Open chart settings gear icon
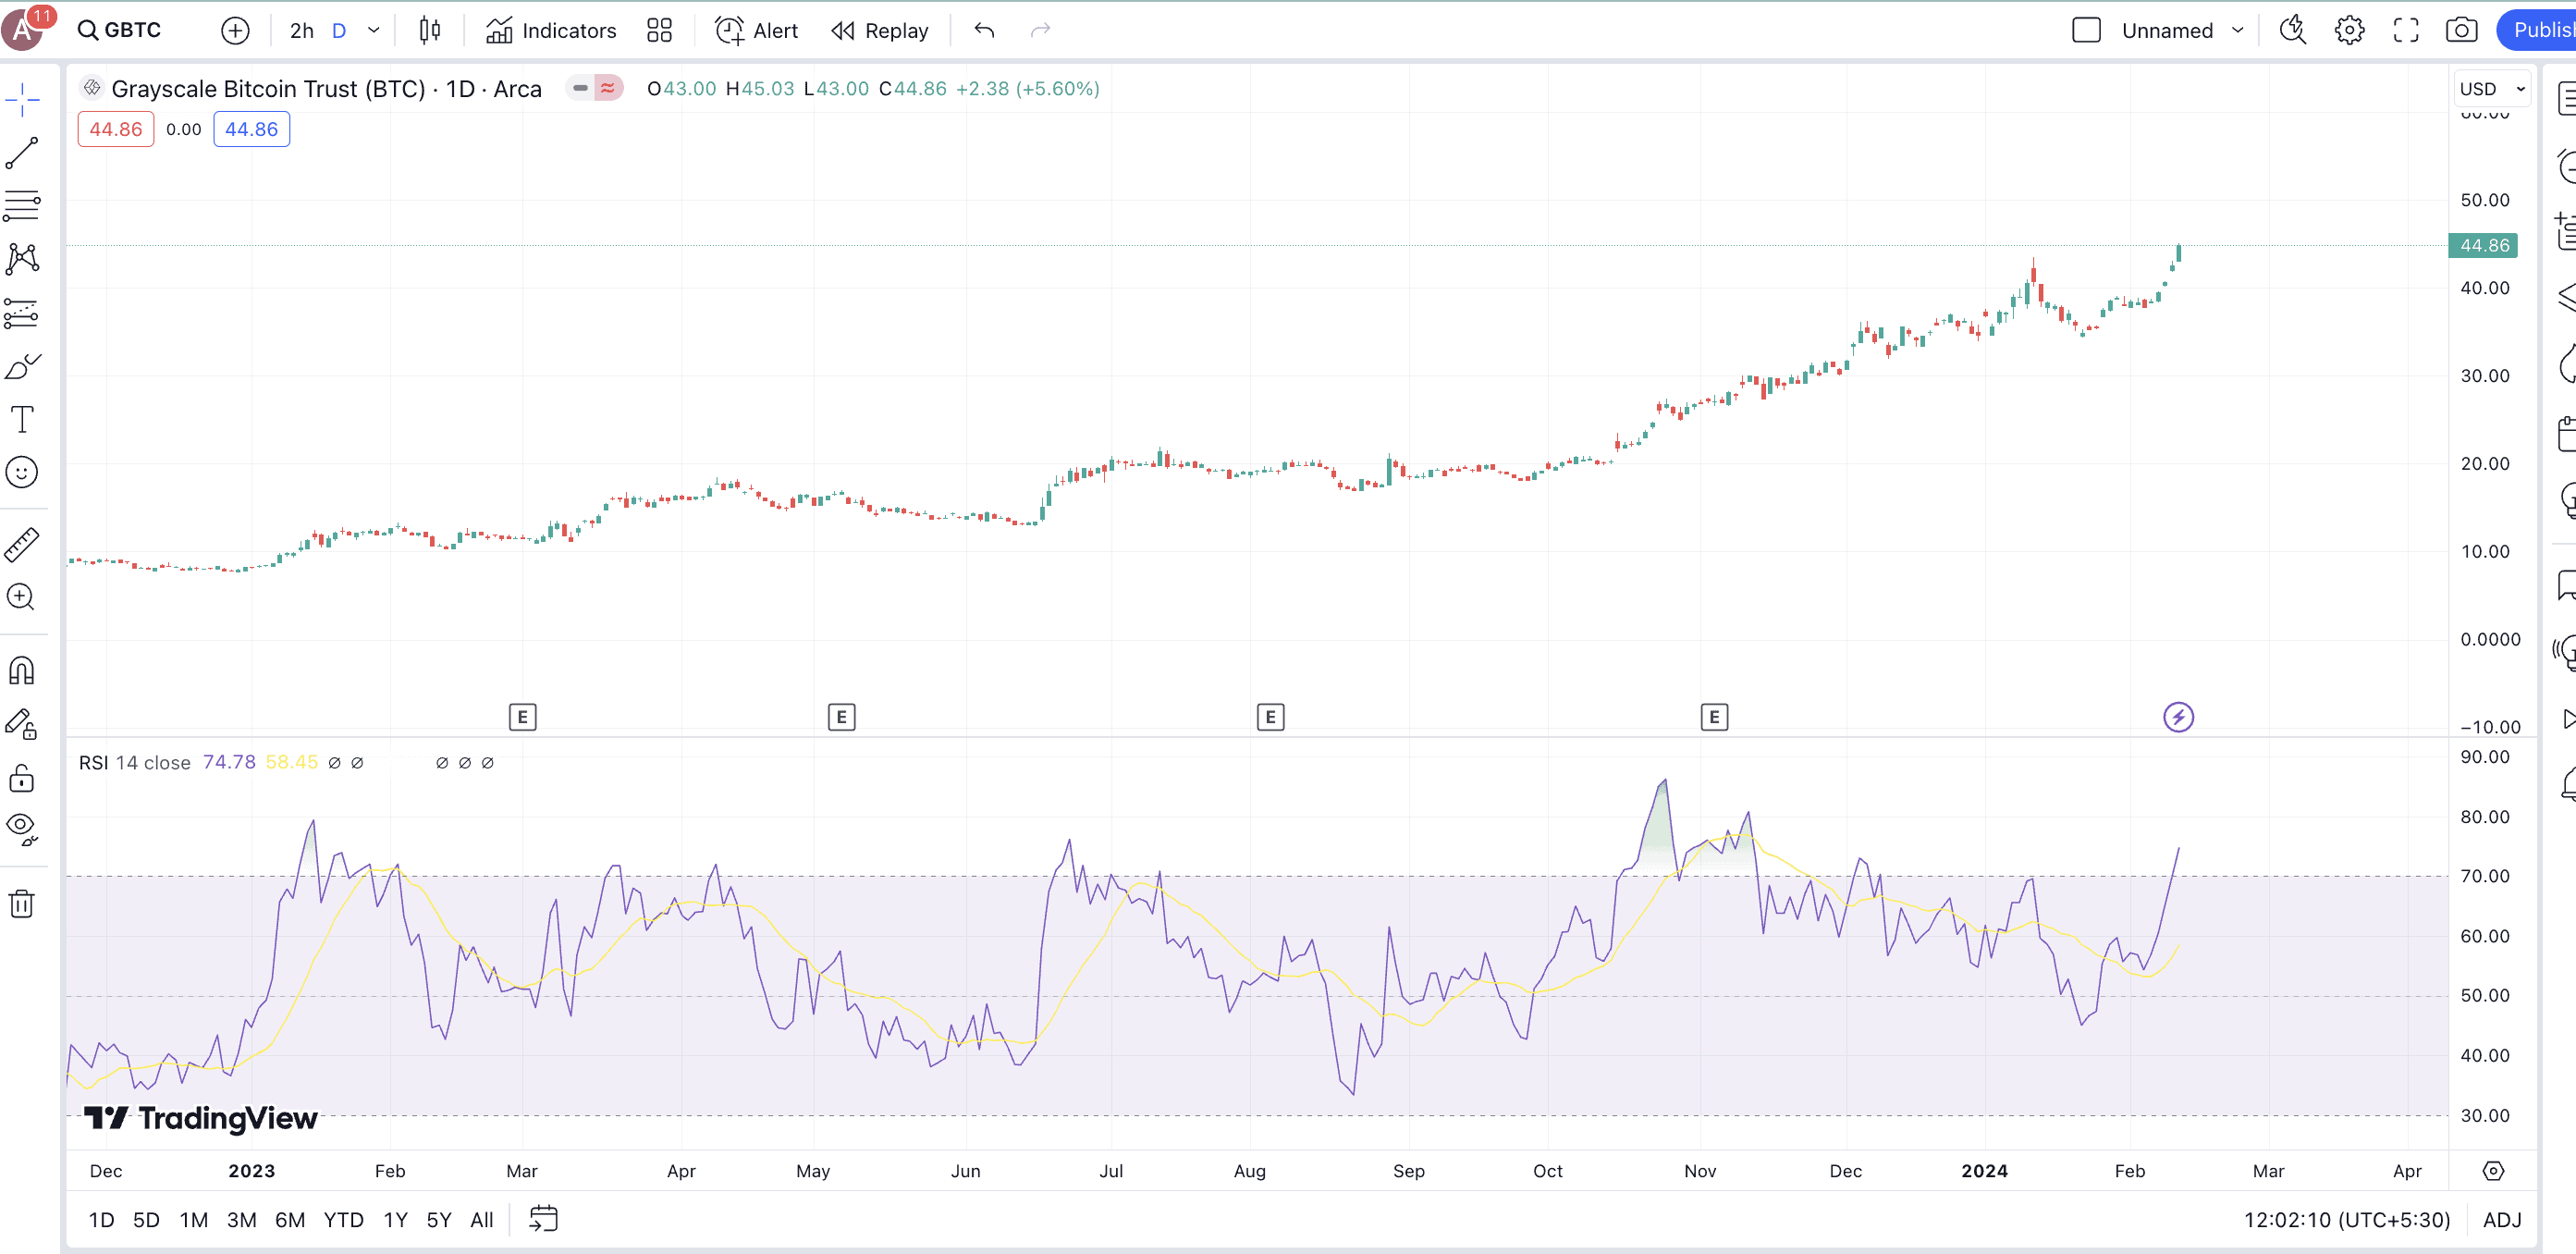The width and height of the screenshot is (2576, 1254). click(x=2349, y=30)
